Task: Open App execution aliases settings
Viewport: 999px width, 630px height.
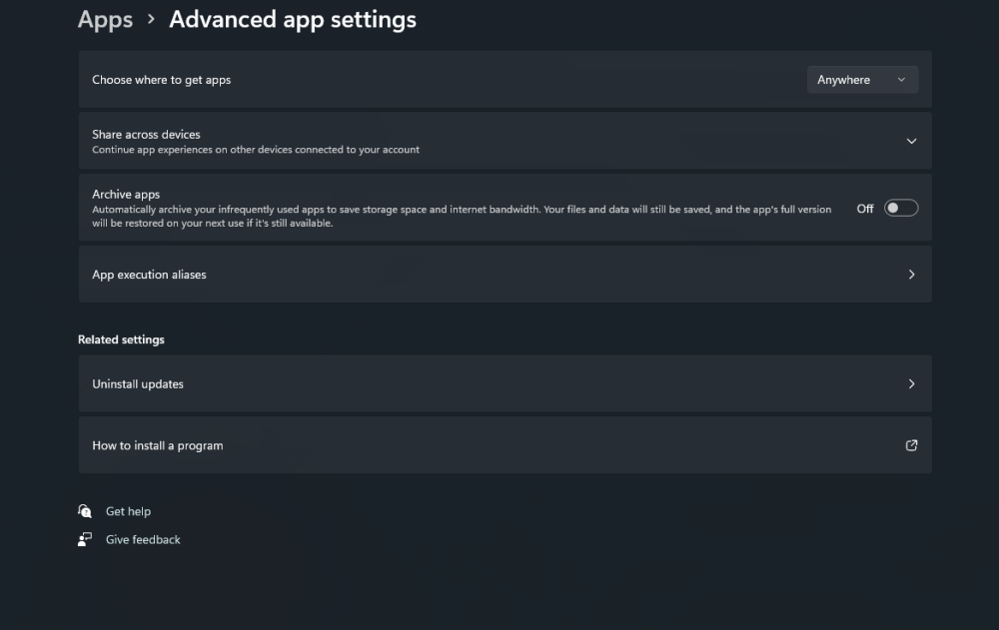Action: [150, 275]
